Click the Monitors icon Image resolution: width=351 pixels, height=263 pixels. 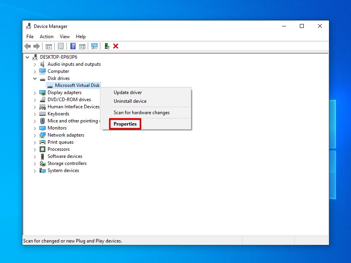pos(42,128)
